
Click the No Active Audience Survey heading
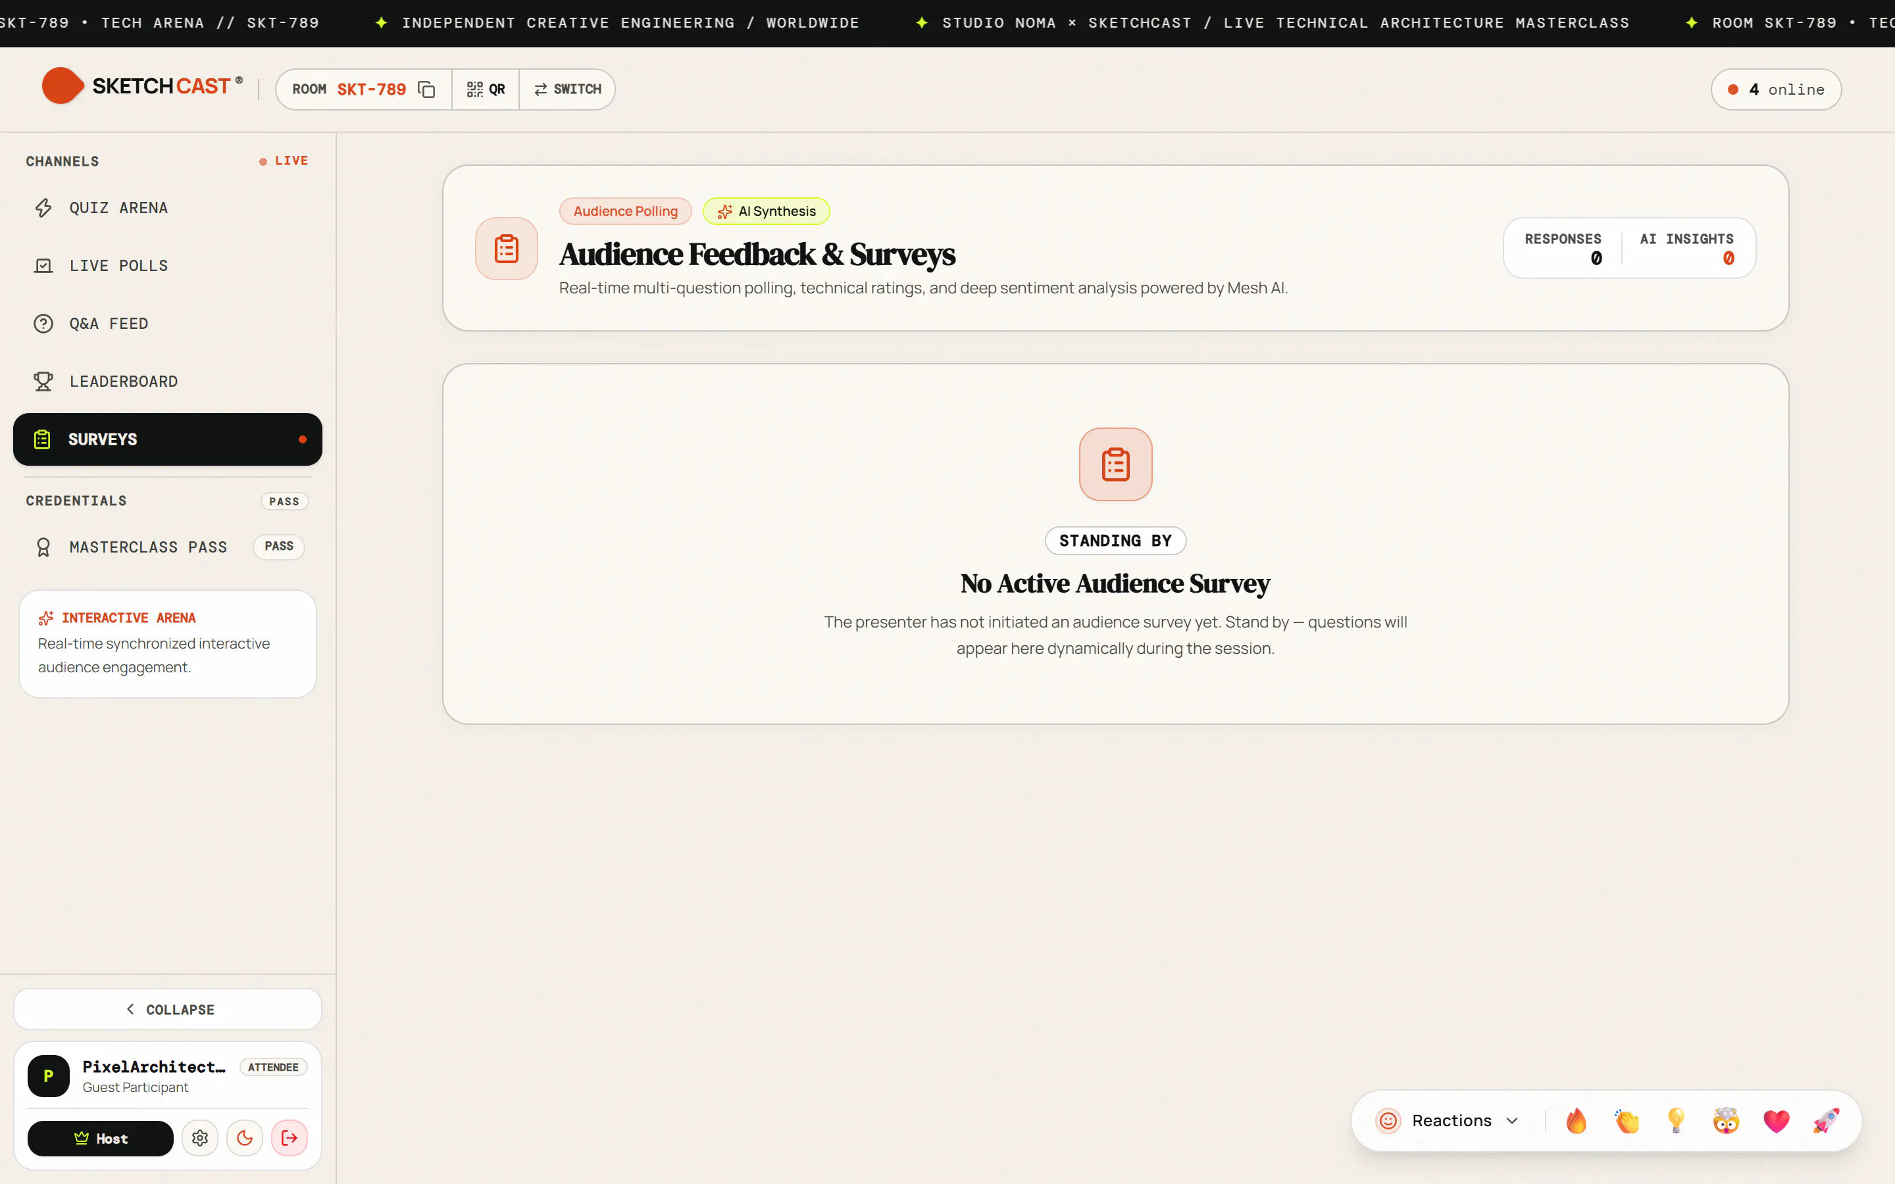[x=1115, y=583]
